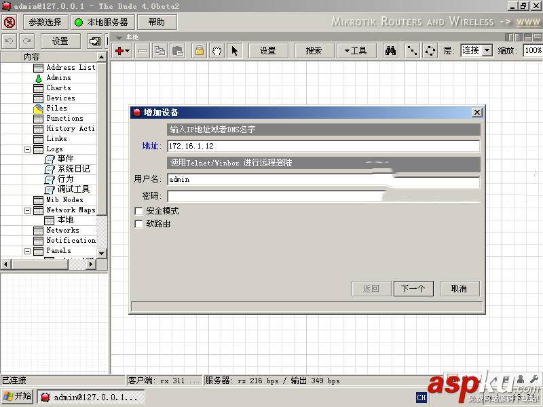This screenshot has height=407, width=543.
Task: Open the 帮助 menu
Action: click(157, 22)
